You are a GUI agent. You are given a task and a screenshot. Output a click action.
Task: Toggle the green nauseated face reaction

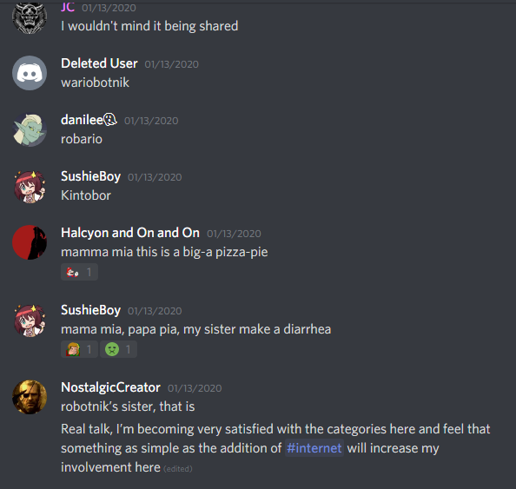tap(118, 349)
